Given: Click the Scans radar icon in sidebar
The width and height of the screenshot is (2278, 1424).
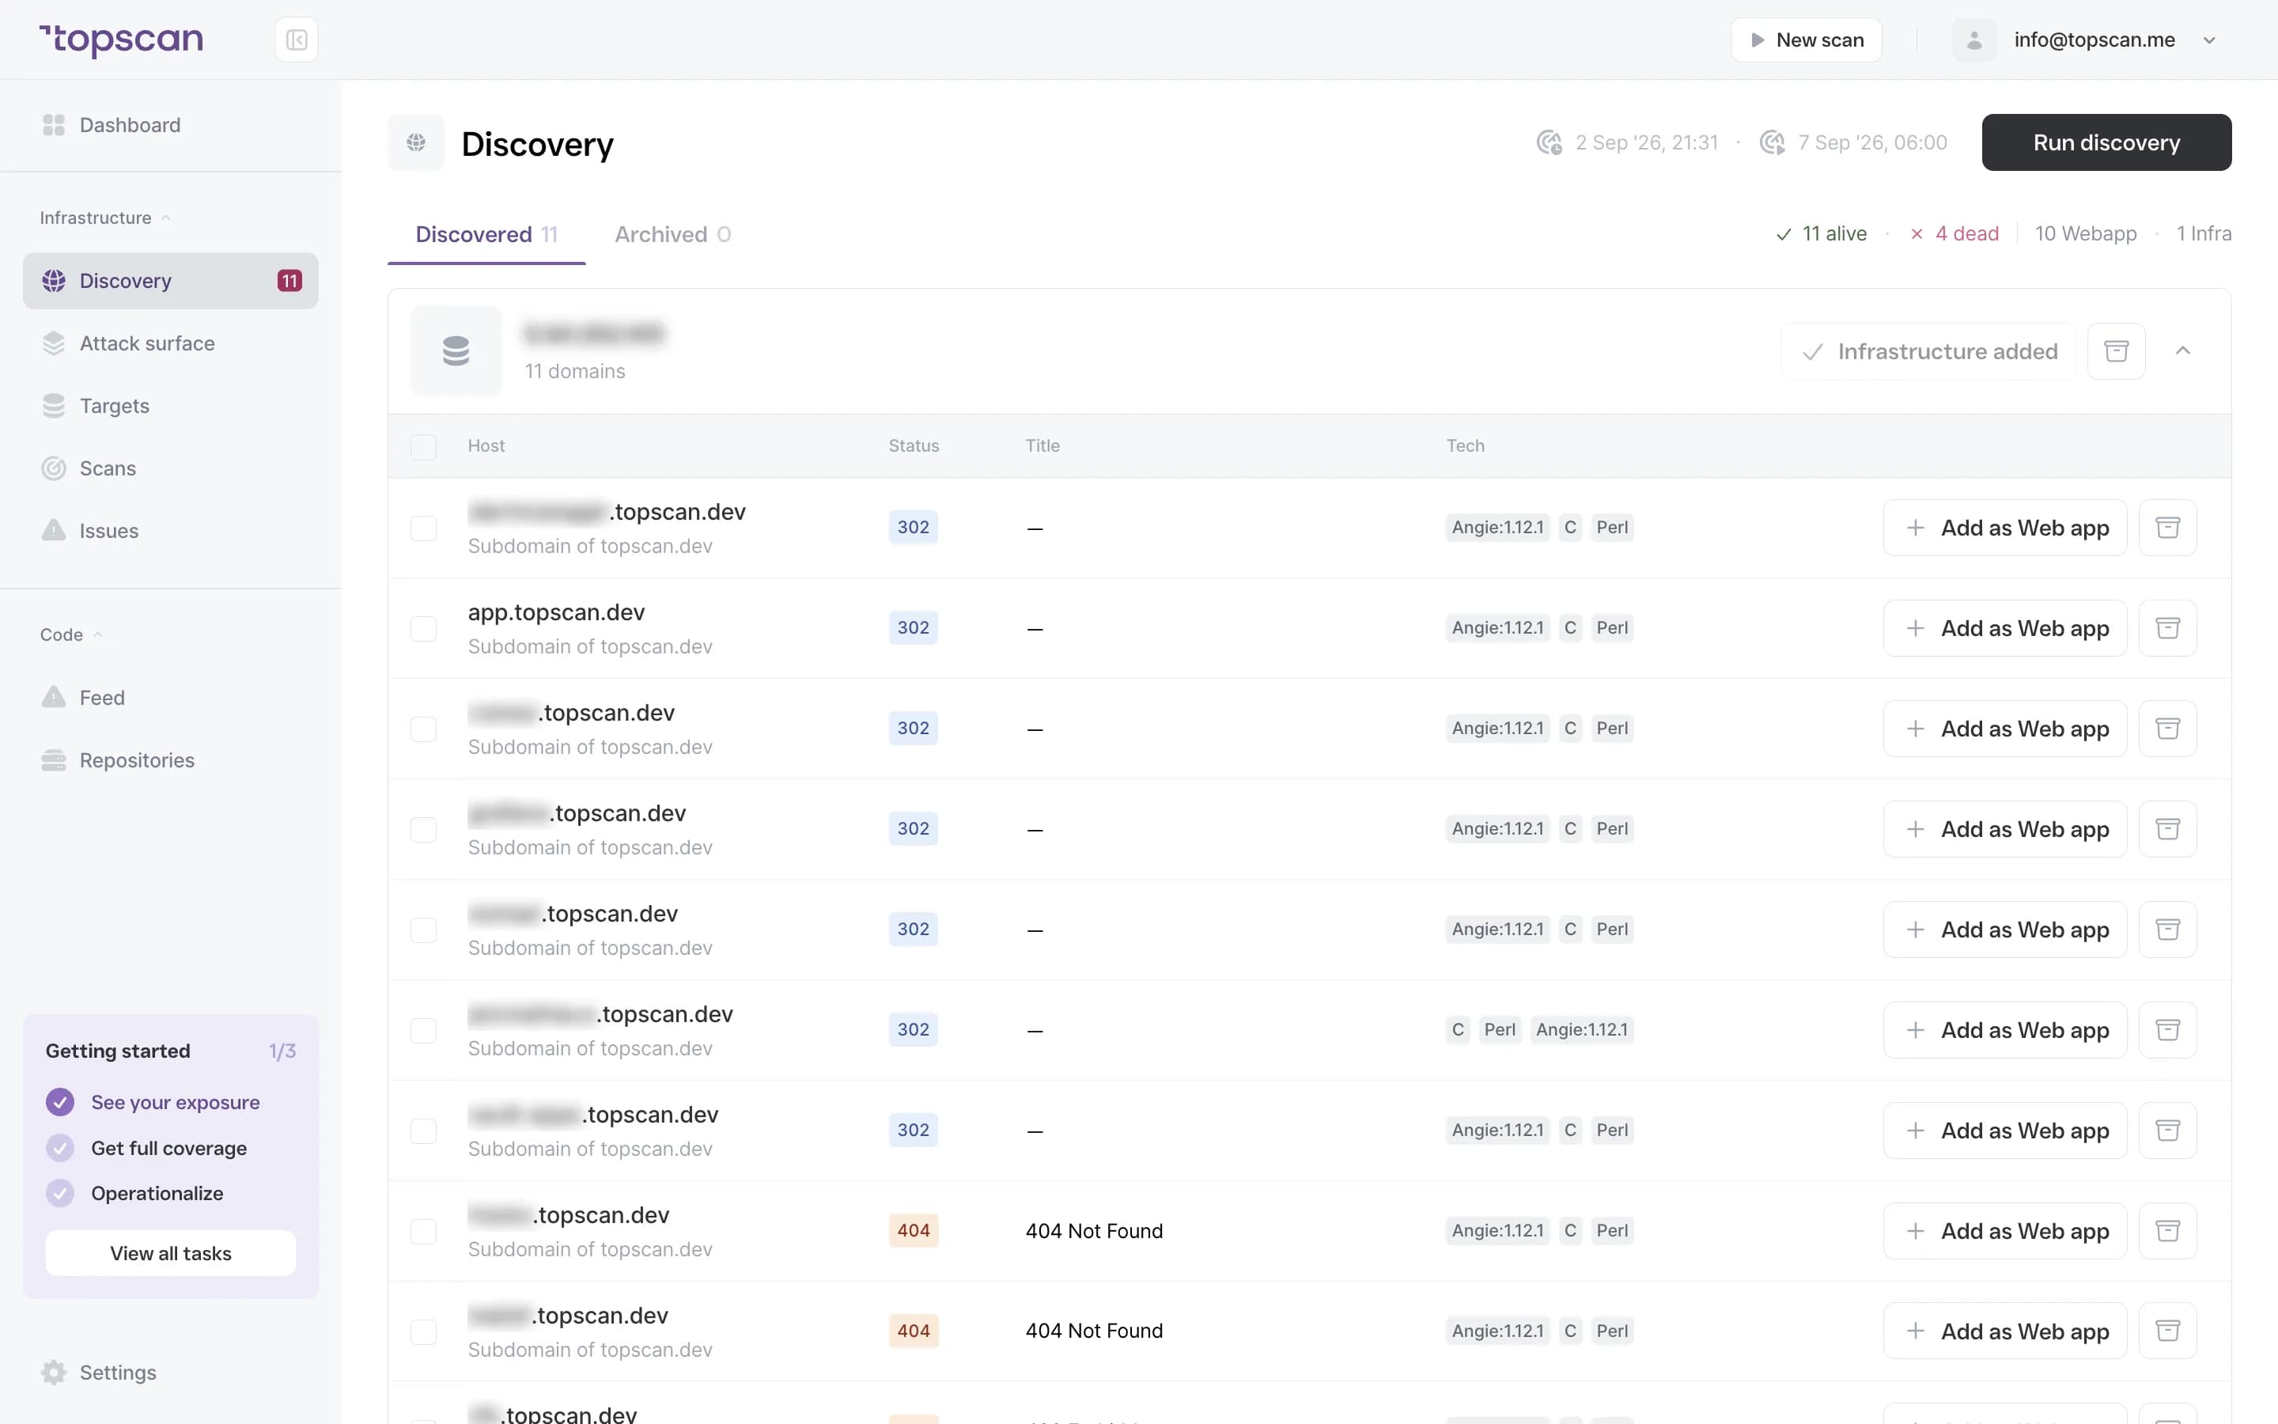Looking at the screenshot, I should coord(54,468).
